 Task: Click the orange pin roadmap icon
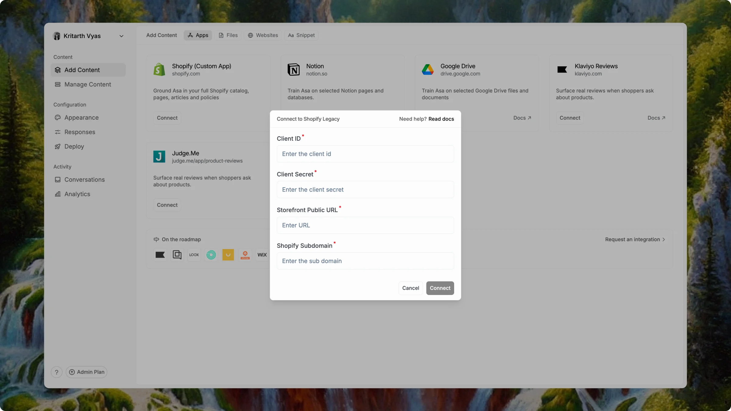[245, 255]
